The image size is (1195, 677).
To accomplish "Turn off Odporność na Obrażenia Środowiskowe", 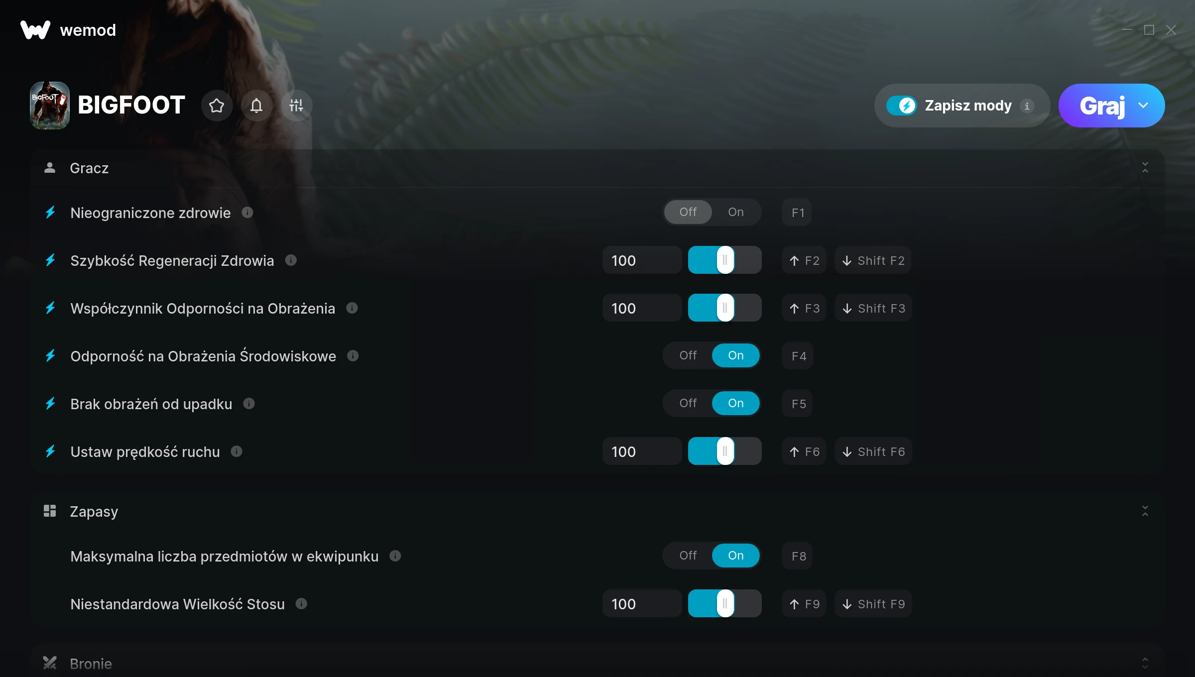I will [688, 355].
